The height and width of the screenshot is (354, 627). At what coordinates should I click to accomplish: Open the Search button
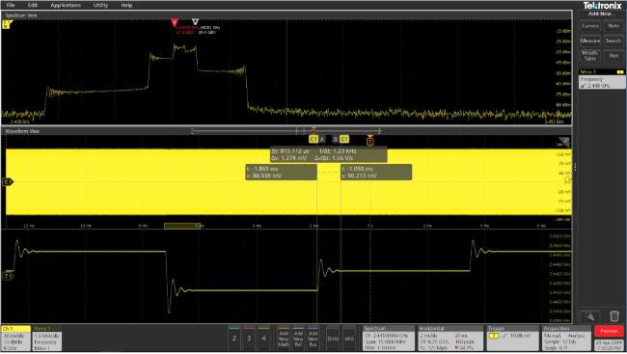tap(613, 41)
